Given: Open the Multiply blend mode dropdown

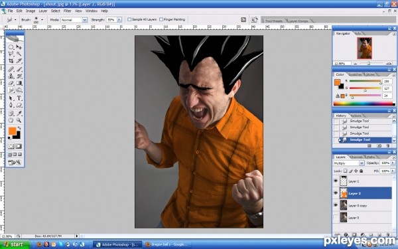Looking at the screenshot, I should click(x=348, y=163).
